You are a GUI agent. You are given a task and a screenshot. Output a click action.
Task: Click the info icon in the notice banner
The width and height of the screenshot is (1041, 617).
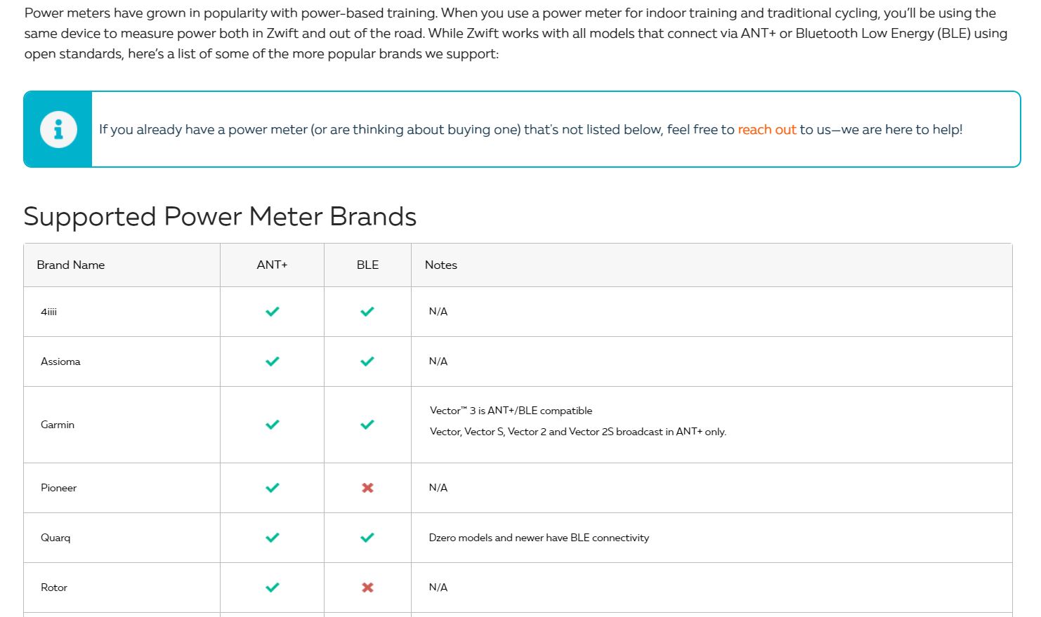pyautogui.click(x=58, y=129)
